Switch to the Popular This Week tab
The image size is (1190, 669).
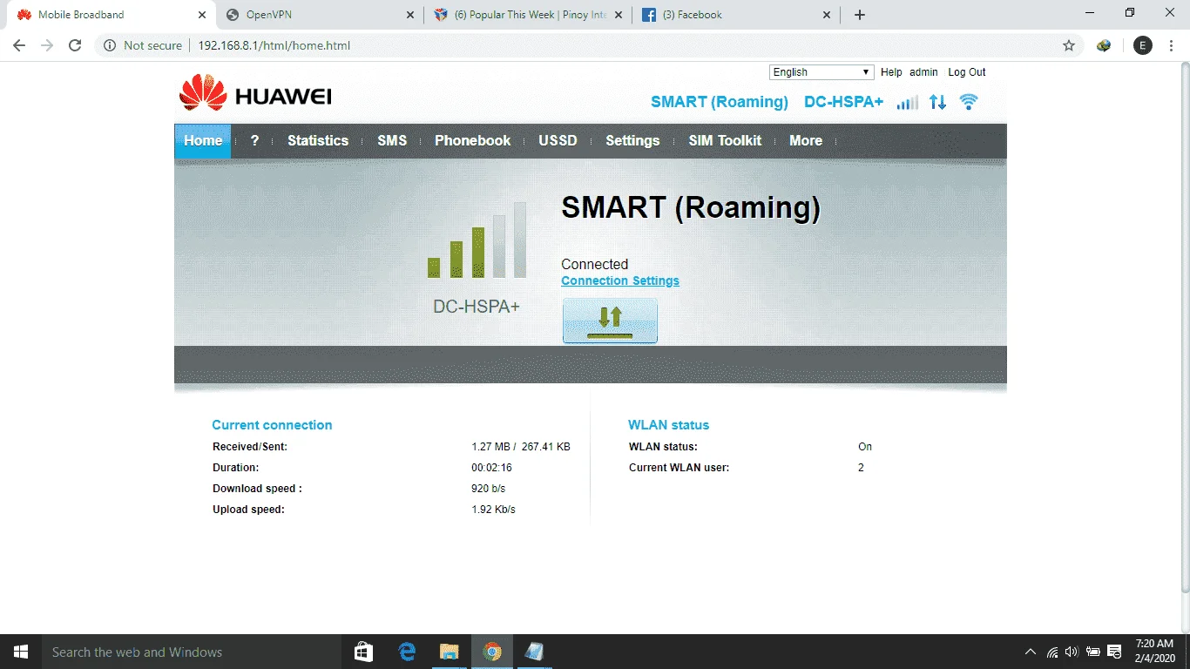[x=528, y=15]
